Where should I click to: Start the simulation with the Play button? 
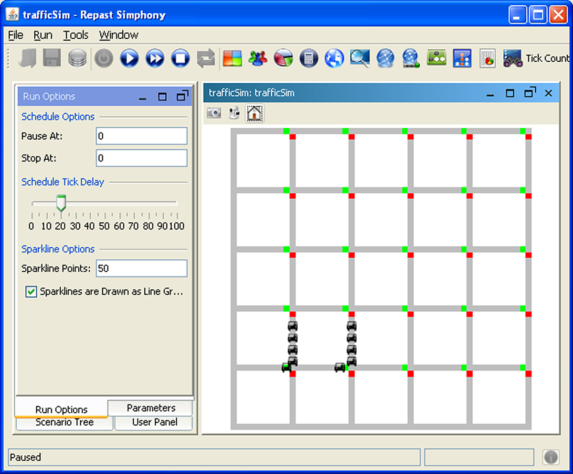[129, 59]
